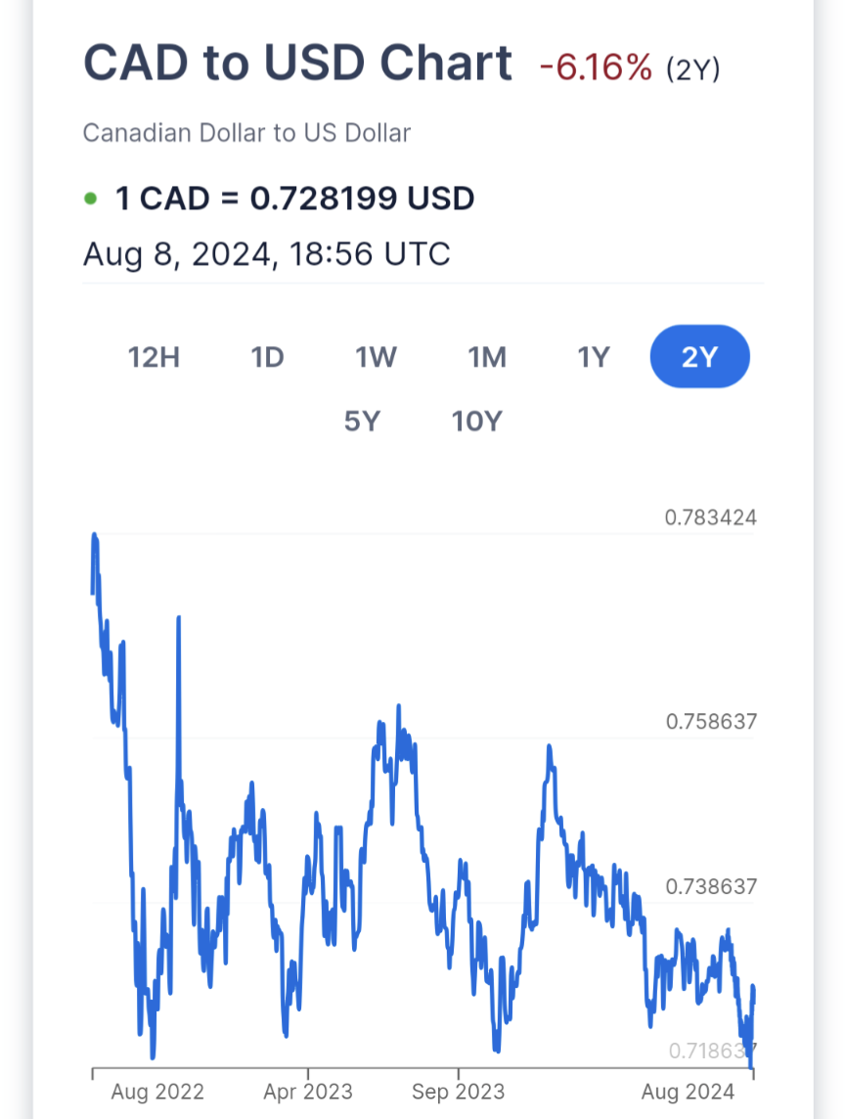Click the 0.783424 y-axis label
The height and width of the screenshot is (1119, 845).
tap(710, 517)
